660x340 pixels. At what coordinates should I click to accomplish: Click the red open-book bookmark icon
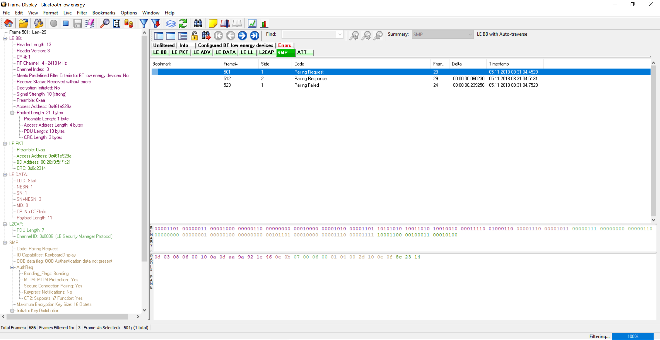pyautogui.click(x=225, y=23)
